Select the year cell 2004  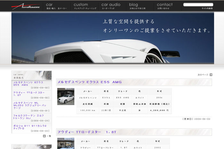pos(159,98)
